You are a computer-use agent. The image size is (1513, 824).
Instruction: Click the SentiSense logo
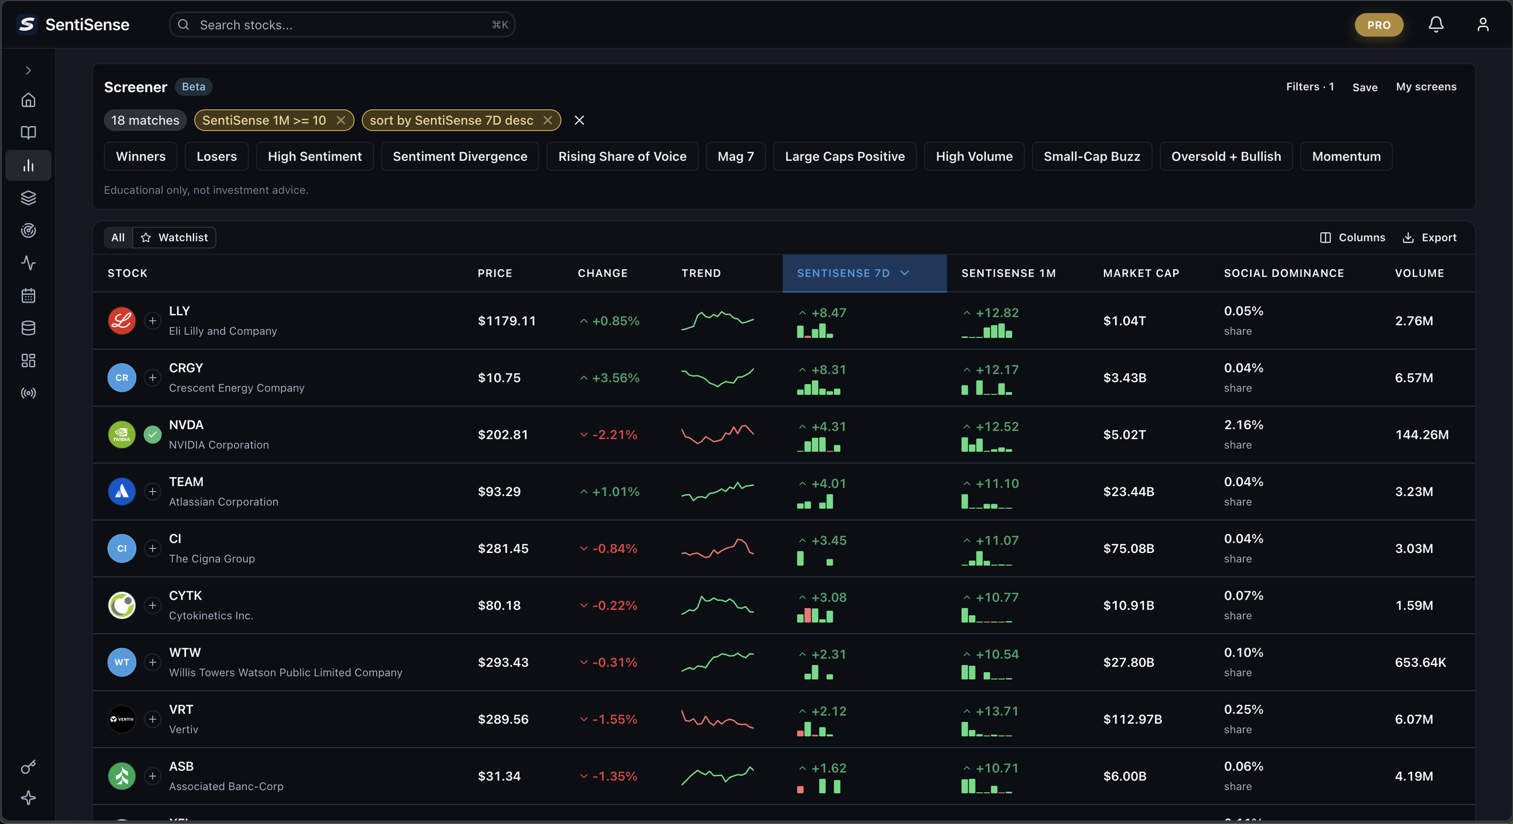73,25
